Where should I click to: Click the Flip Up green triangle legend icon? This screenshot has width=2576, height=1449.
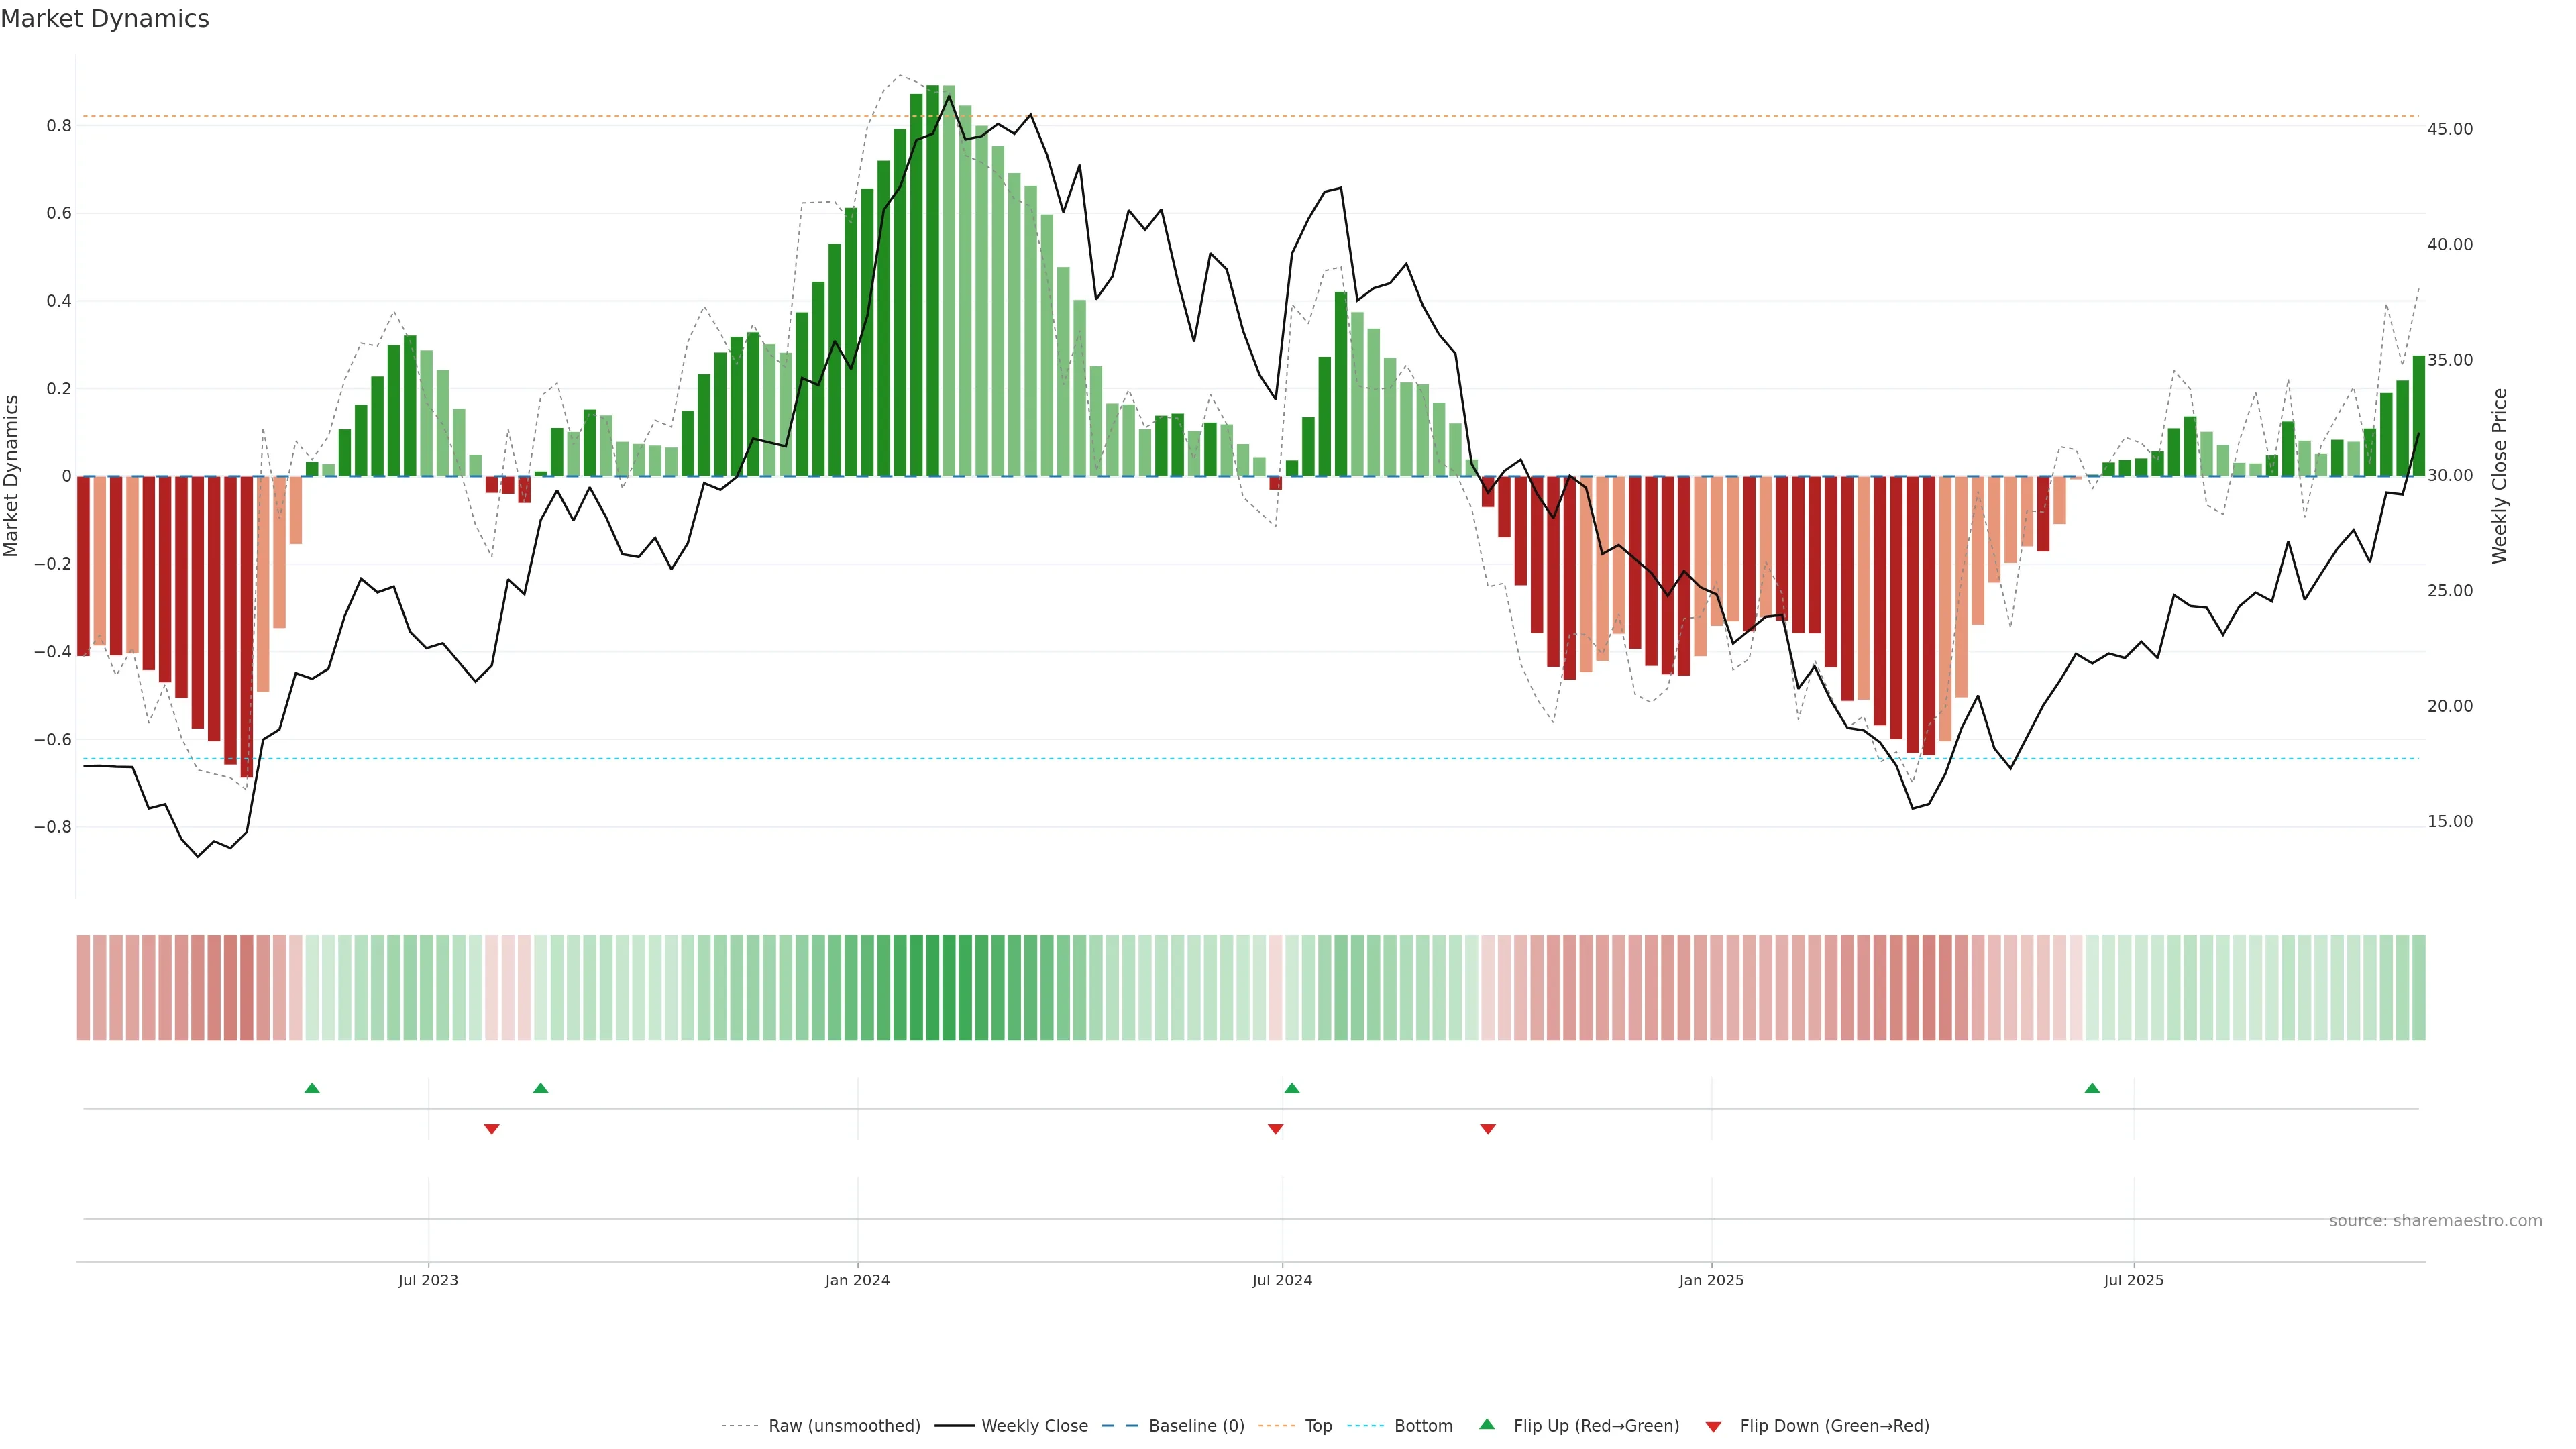tap(1486, 1424)
